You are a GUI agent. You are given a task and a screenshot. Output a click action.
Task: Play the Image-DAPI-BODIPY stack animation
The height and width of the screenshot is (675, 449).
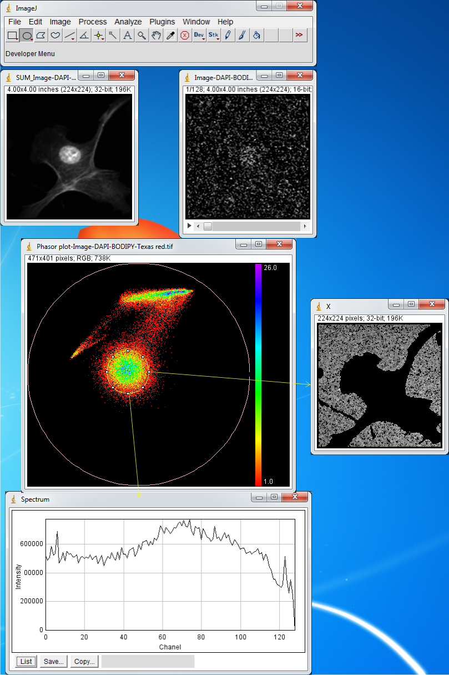coord(189,226)
